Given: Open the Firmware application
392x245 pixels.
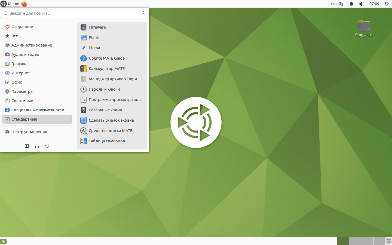Looking at the screenshot, I should [112, 27].
